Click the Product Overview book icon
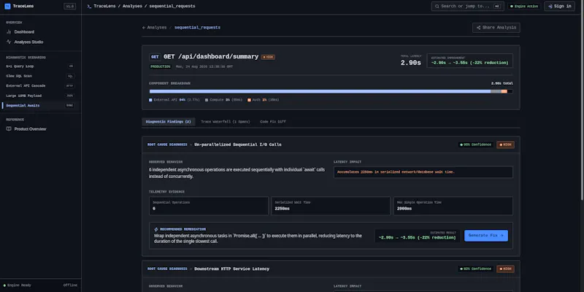 pyautogui.click(x=9, y=129)
